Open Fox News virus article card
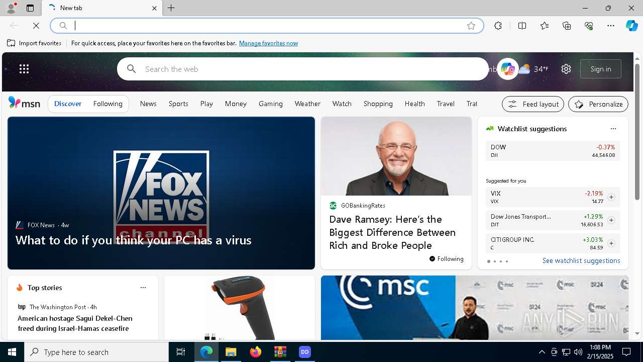 pos(161,193)
